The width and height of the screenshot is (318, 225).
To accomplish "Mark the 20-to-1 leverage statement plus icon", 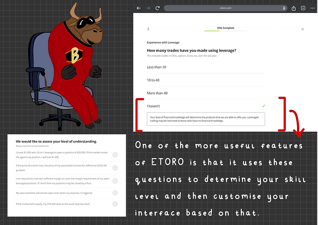I will 115,155.
